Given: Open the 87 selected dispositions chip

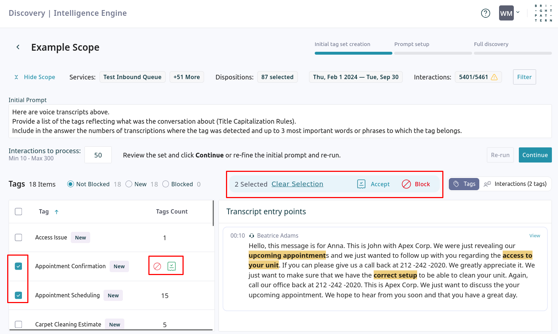Looking at the screenshot, I should [x=277, y=77].
